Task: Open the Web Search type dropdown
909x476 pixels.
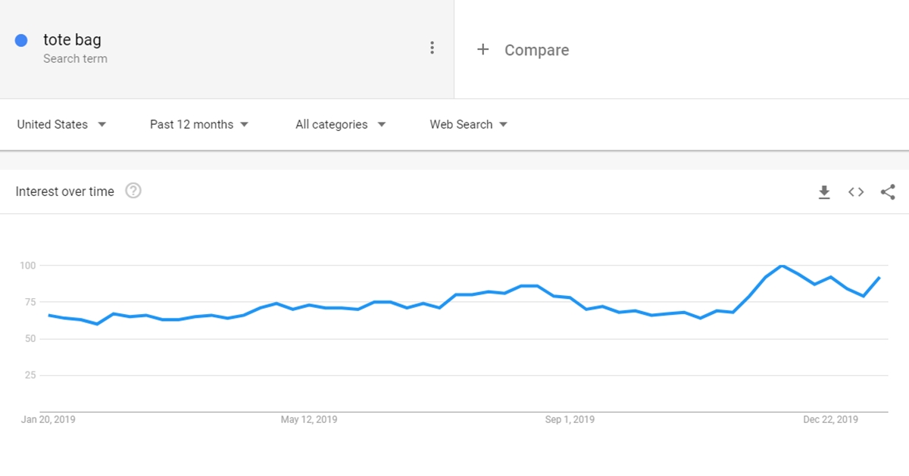Action: tap(468, 124)
